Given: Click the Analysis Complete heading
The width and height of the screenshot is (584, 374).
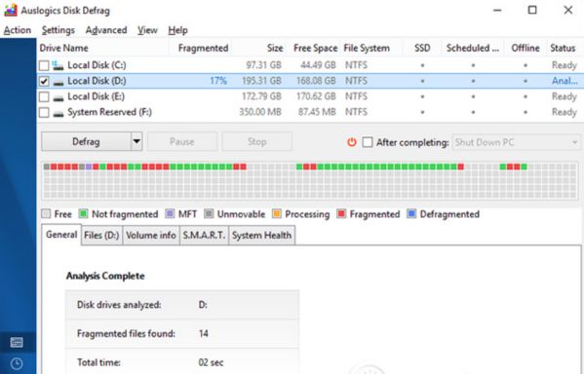Looking at the screenshot, I should (105, 276).
